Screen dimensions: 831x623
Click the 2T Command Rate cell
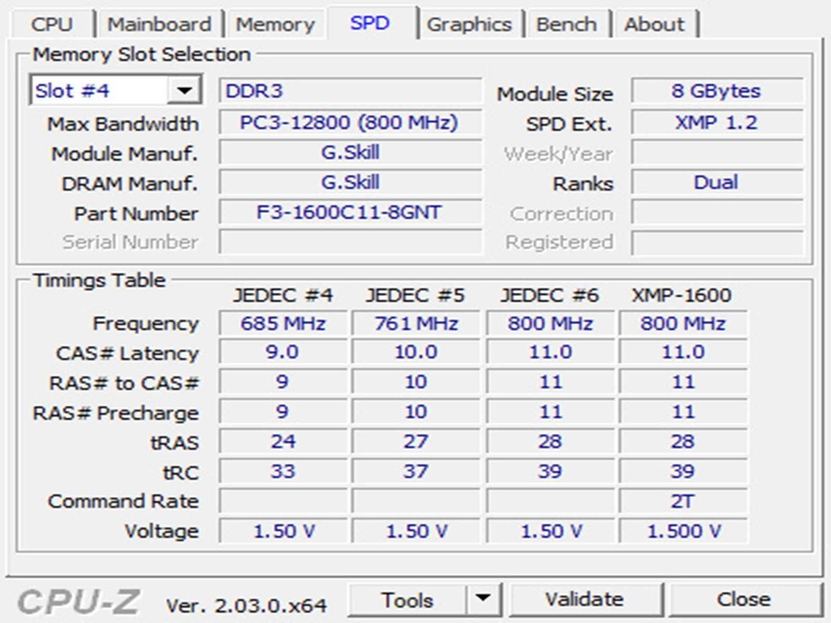click(x=683, y=501)
